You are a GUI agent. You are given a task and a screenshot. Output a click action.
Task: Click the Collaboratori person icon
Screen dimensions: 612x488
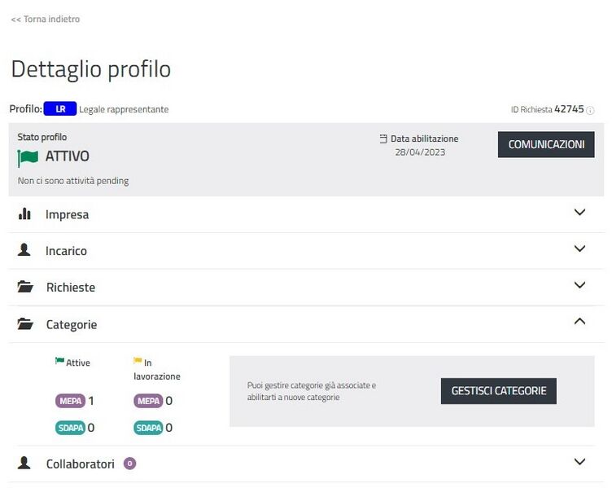pyautogui.click(x=24, y=464)
